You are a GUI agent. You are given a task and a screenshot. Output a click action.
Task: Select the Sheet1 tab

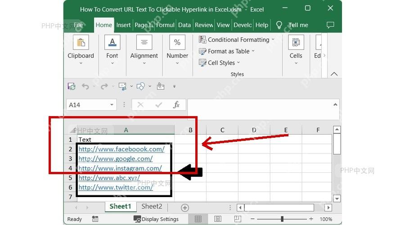(120, 207)
